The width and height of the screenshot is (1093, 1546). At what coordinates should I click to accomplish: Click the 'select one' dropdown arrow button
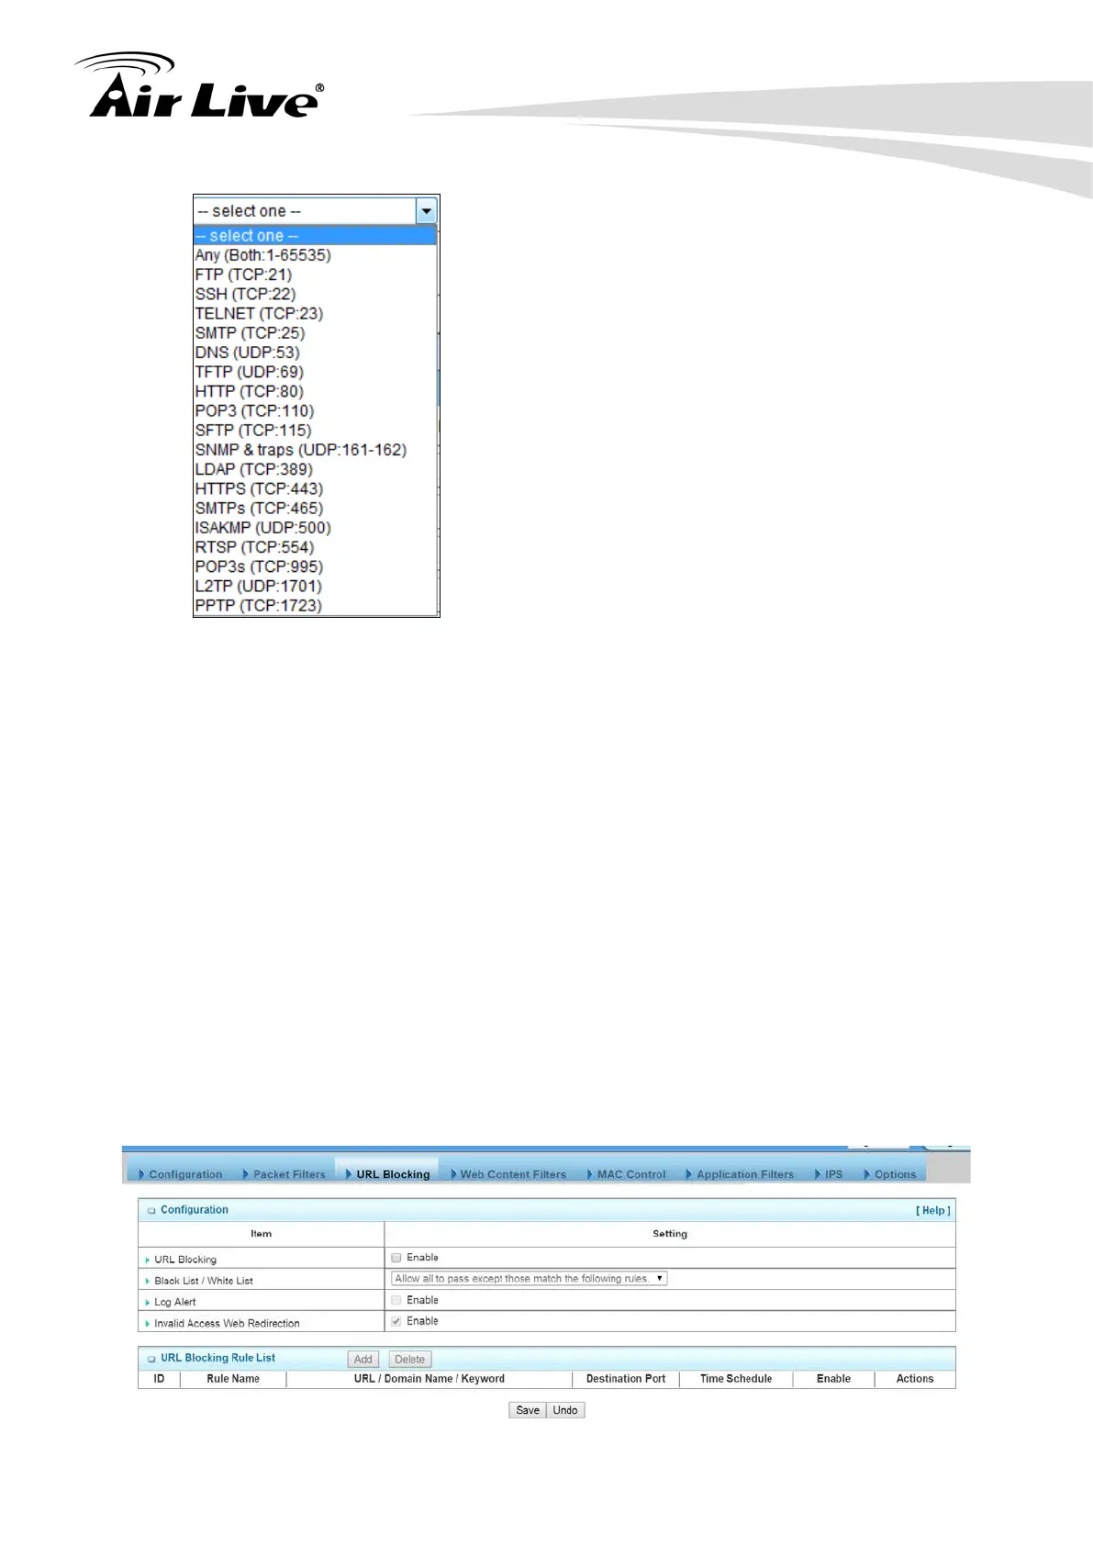point(426,211)
